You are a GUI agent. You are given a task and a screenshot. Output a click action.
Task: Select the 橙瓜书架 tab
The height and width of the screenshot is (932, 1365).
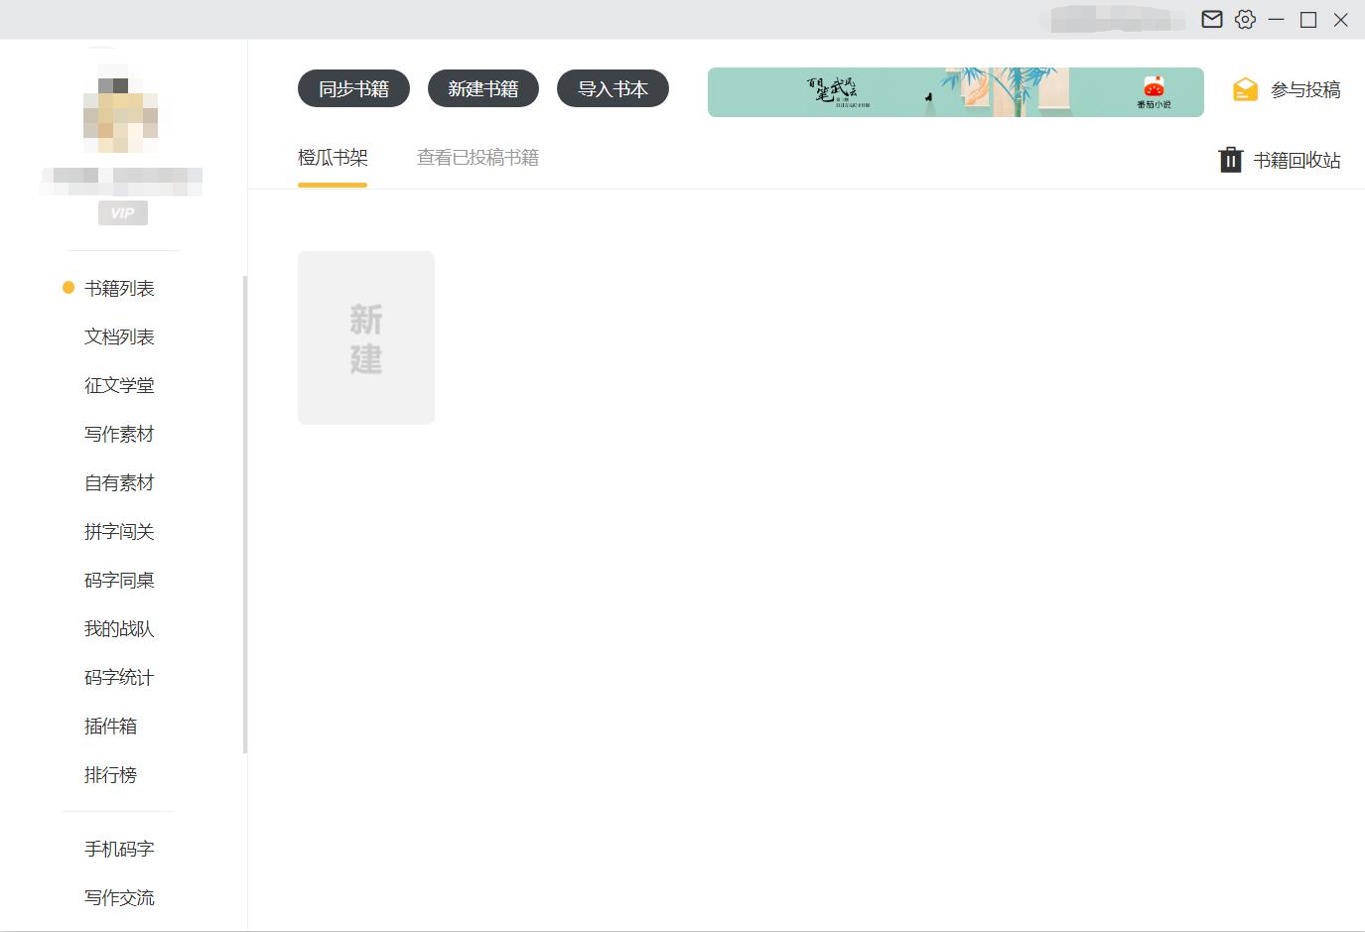click(333, 158)
